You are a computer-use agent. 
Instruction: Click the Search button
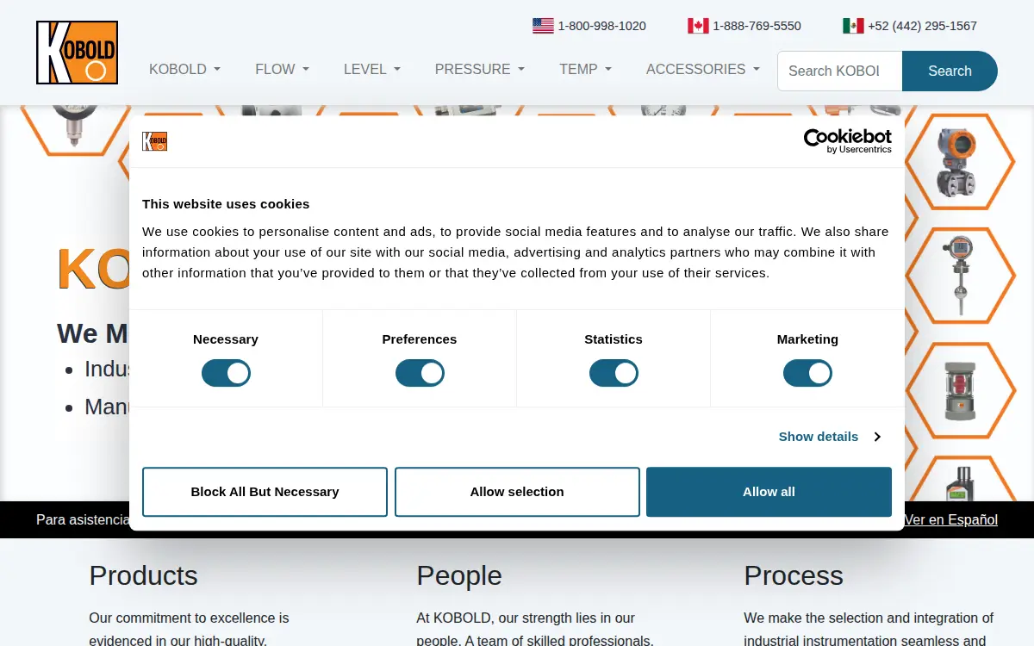click(950, 71)
